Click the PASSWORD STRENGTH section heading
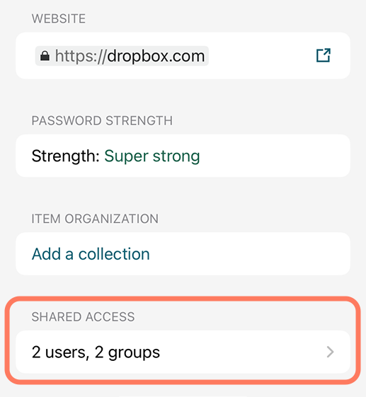 (x=102, y=120)
